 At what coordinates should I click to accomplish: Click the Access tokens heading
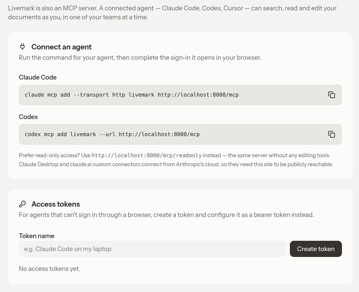[56, 204]
